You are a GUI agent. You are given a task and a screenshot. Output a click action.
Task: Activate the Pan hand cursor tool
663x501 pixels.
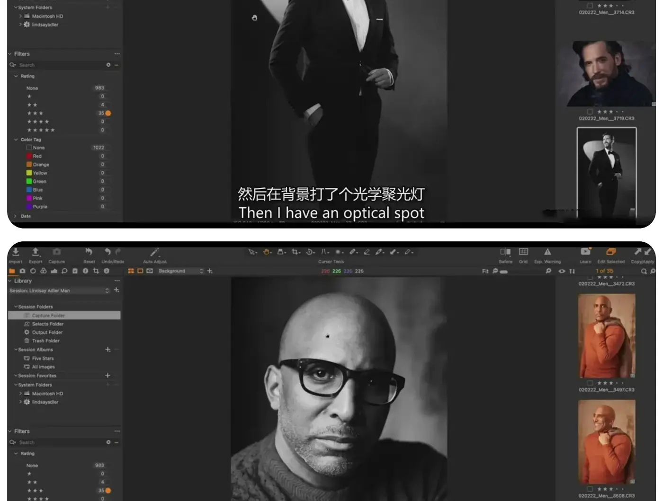point(267,252)
